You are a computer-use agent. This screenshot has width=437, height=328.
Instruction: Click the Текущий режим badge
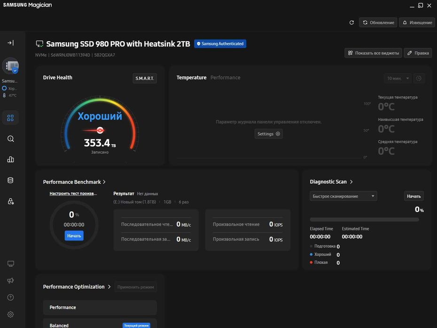pos(136,326)
